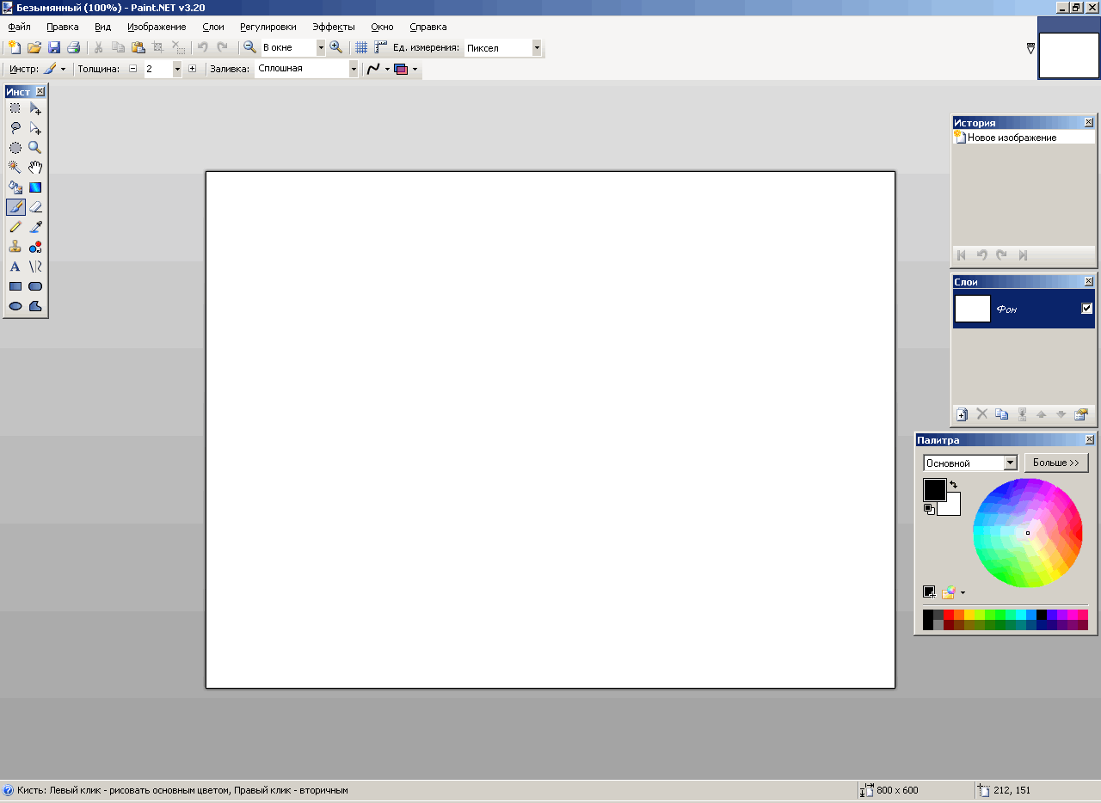Toggle the rulers display
The image size is (1101, 803).
point(380,48)
